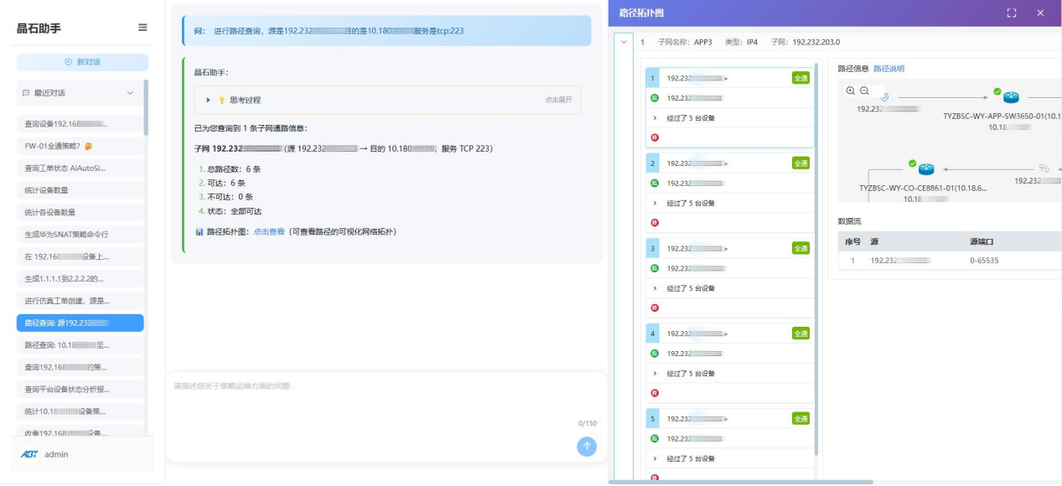Collapse the 最近对话 section chevron

130,93
